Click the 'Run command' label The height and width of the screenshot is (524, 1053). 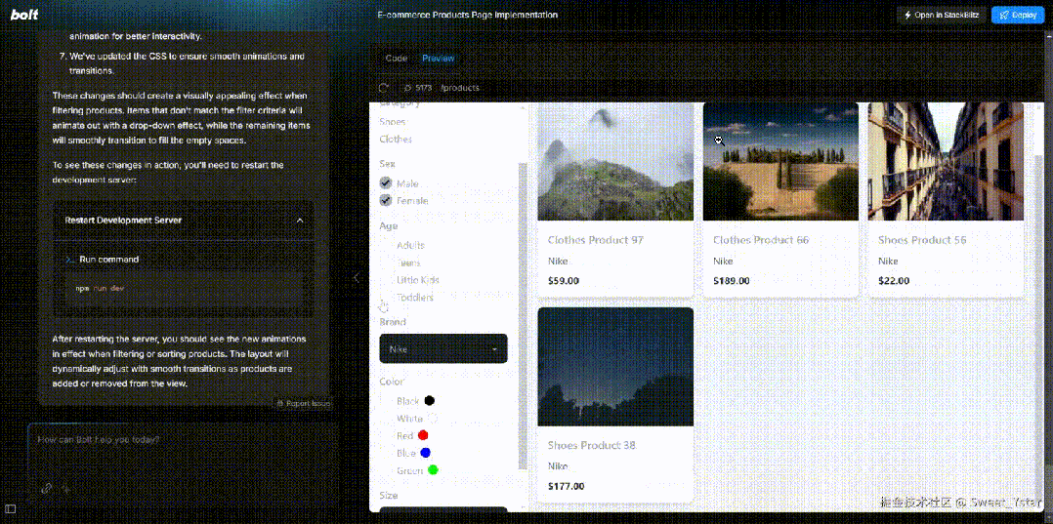pyautogui.click(x=108, y=259)
